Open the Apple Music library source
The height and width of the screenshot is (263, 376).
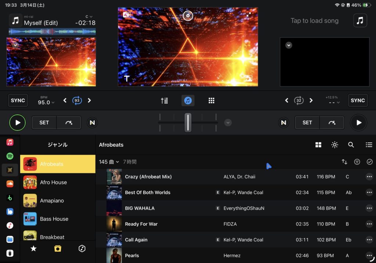click(10, 142)
